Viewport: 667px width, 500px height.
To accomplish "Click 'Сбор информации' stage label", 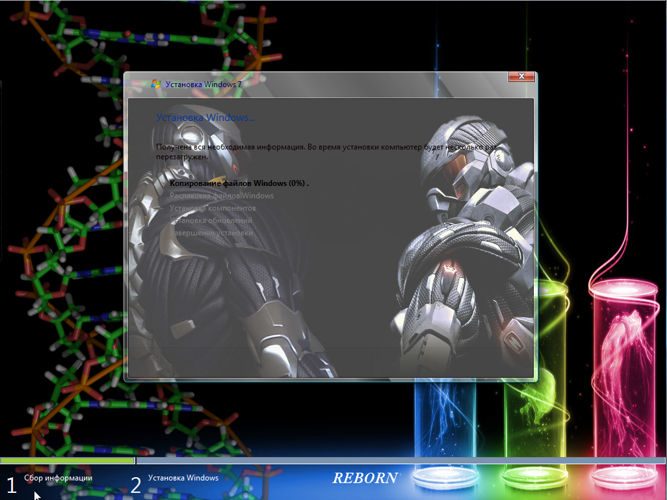I will pyautogui.click(x=59, y=478).
